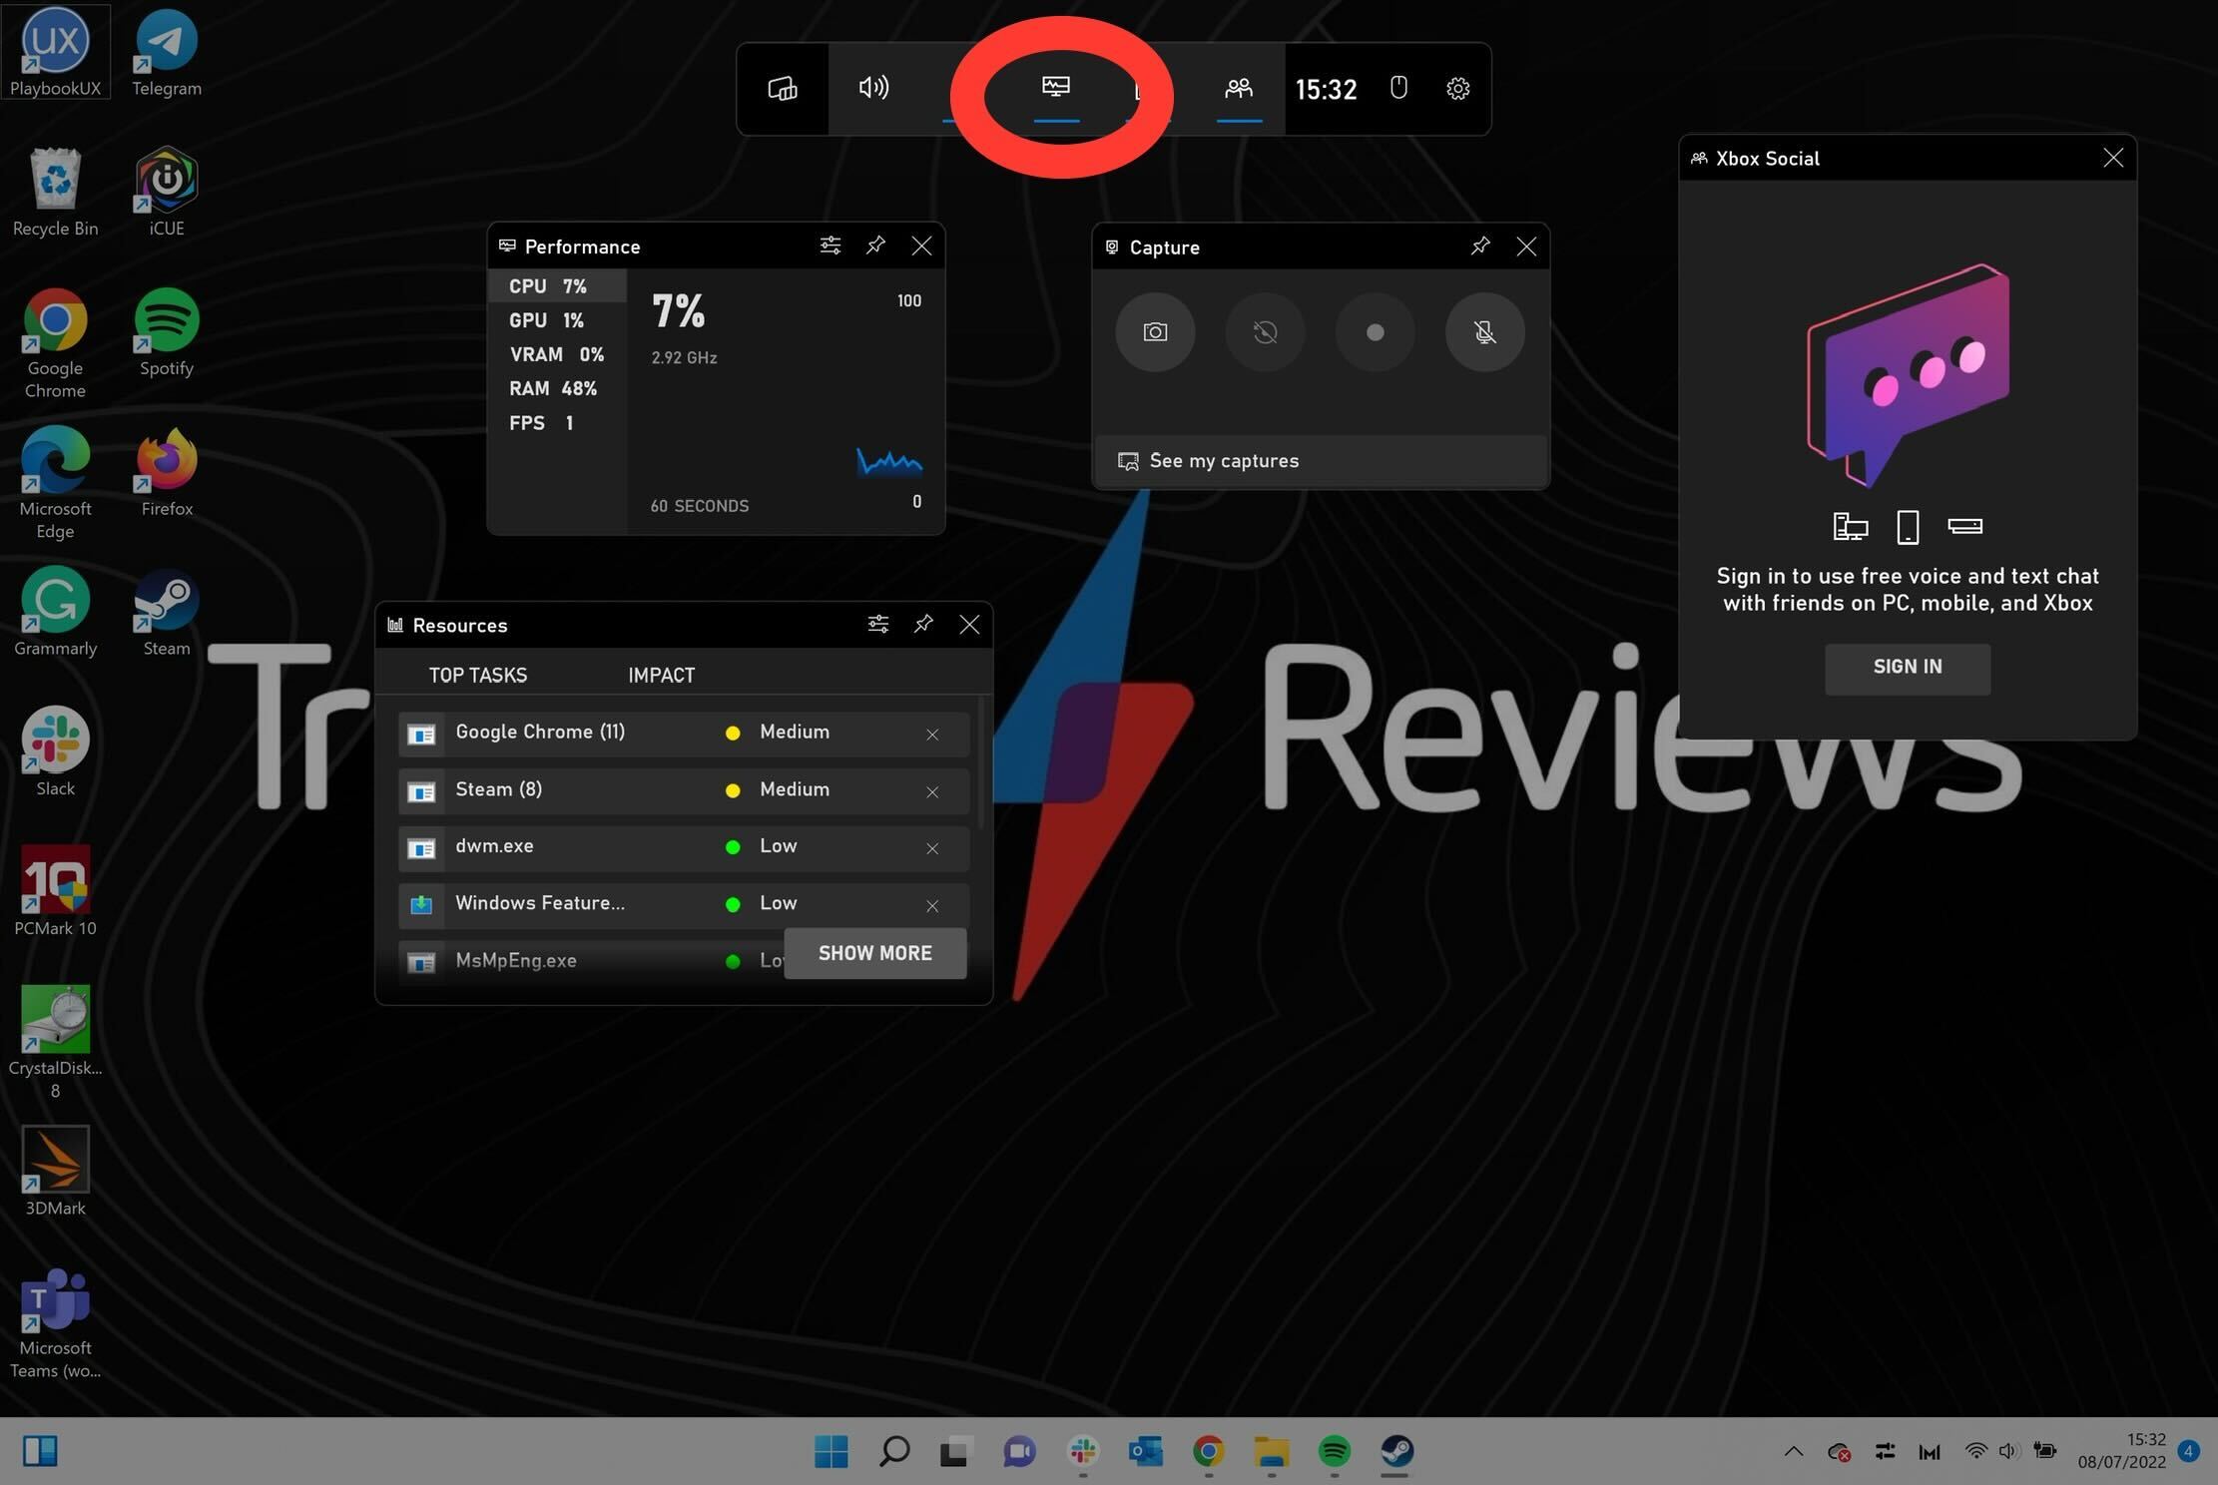Sort by IMPACT column
2218x1485 pixels.
coord(661,676)
